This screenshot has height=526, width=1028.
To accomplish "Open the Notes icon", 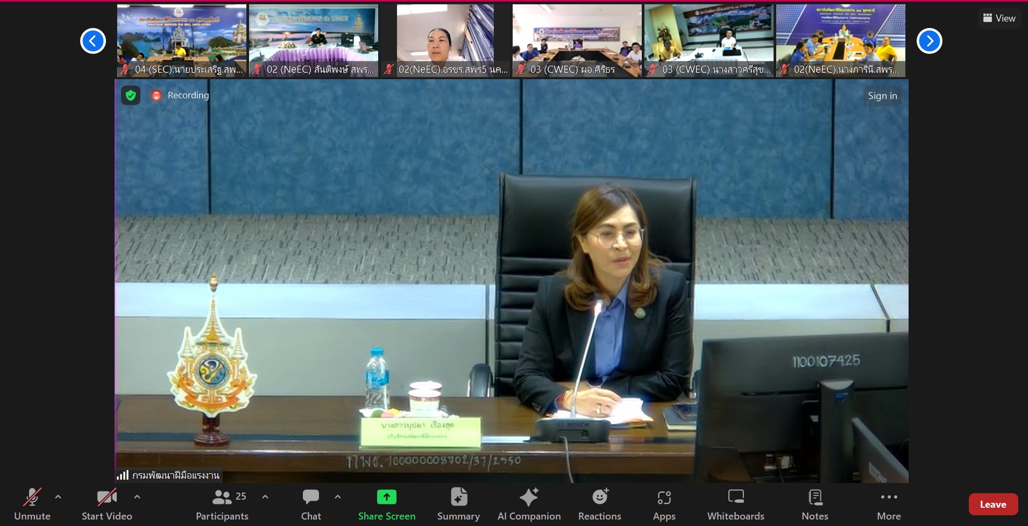I will 814,497.
